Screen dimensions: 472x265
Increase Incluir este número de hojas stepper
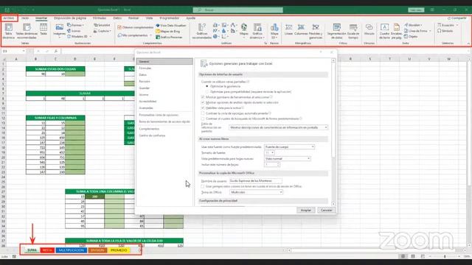pyautogui.click(x=278, y=163)
